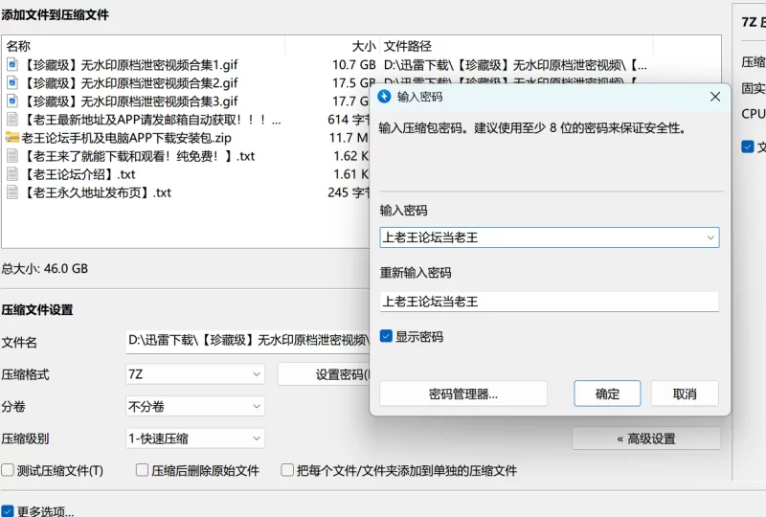Click the 密码管理器... button

(463, 393)
